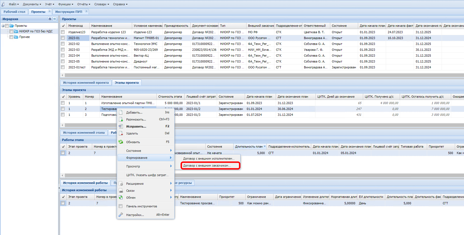
Task: Click the Размножить duplicate icon
Action: coord(121,119)
